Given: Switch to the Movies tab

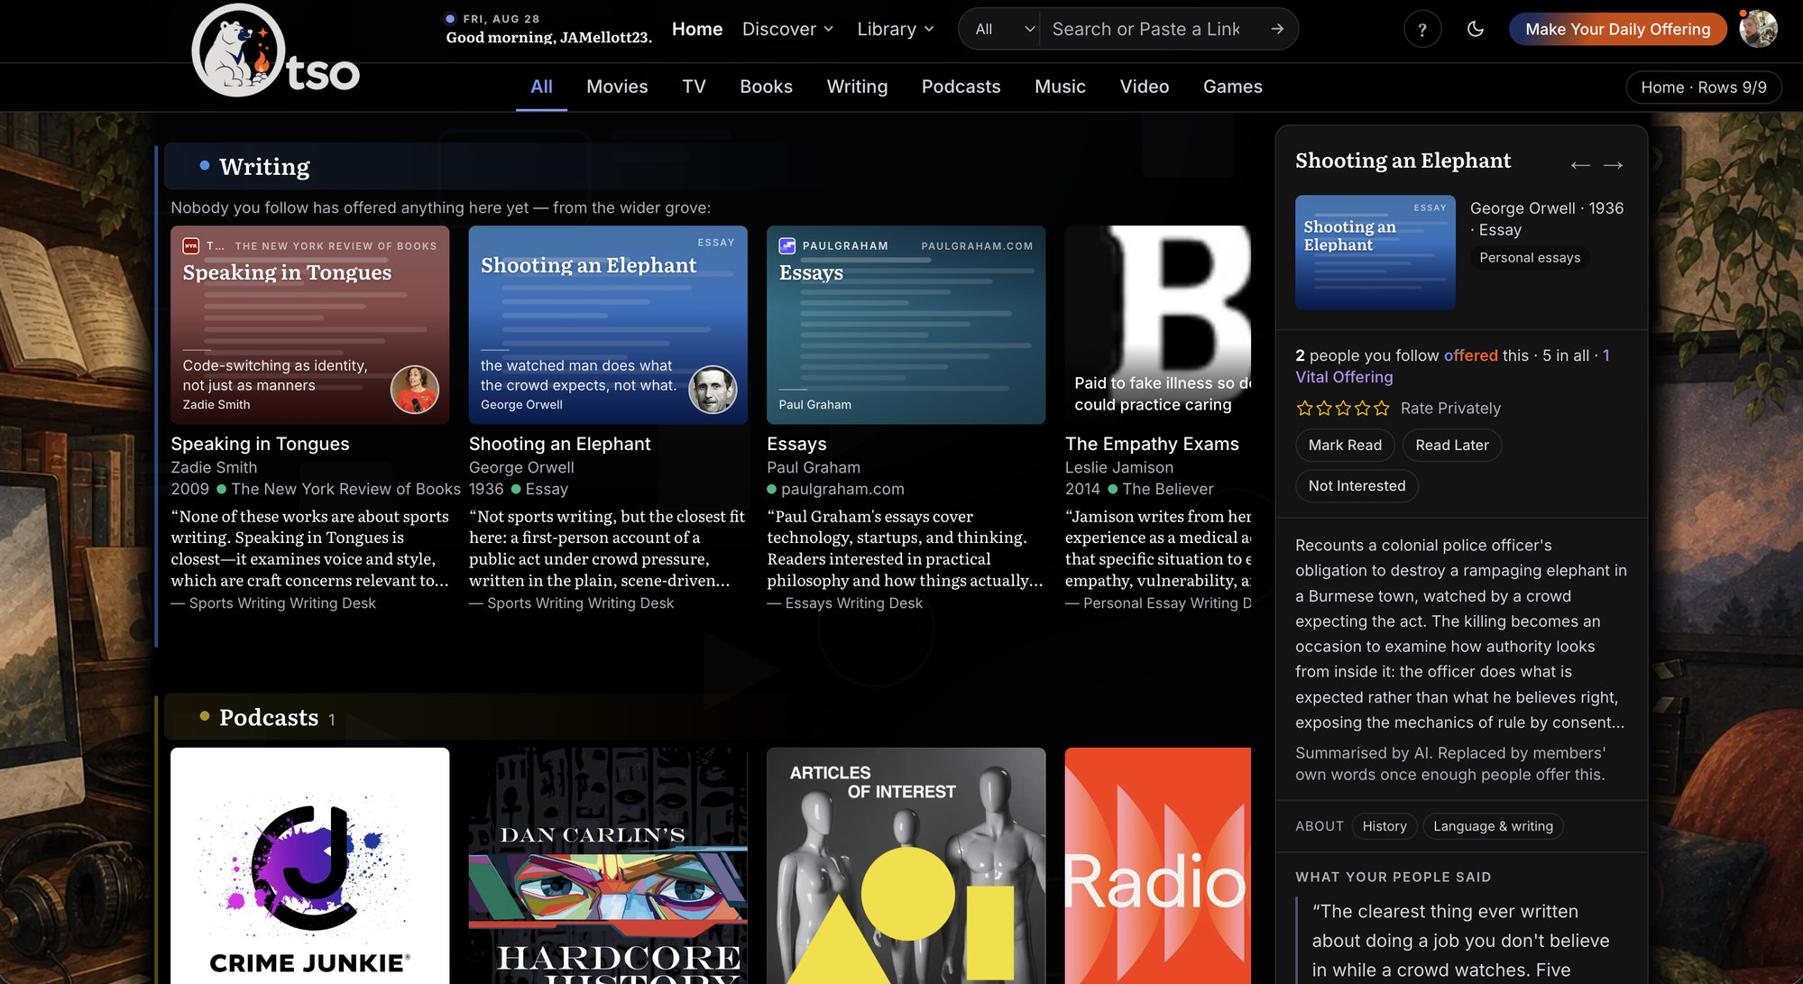Looking at the screenshot, I should pos(617,87).
